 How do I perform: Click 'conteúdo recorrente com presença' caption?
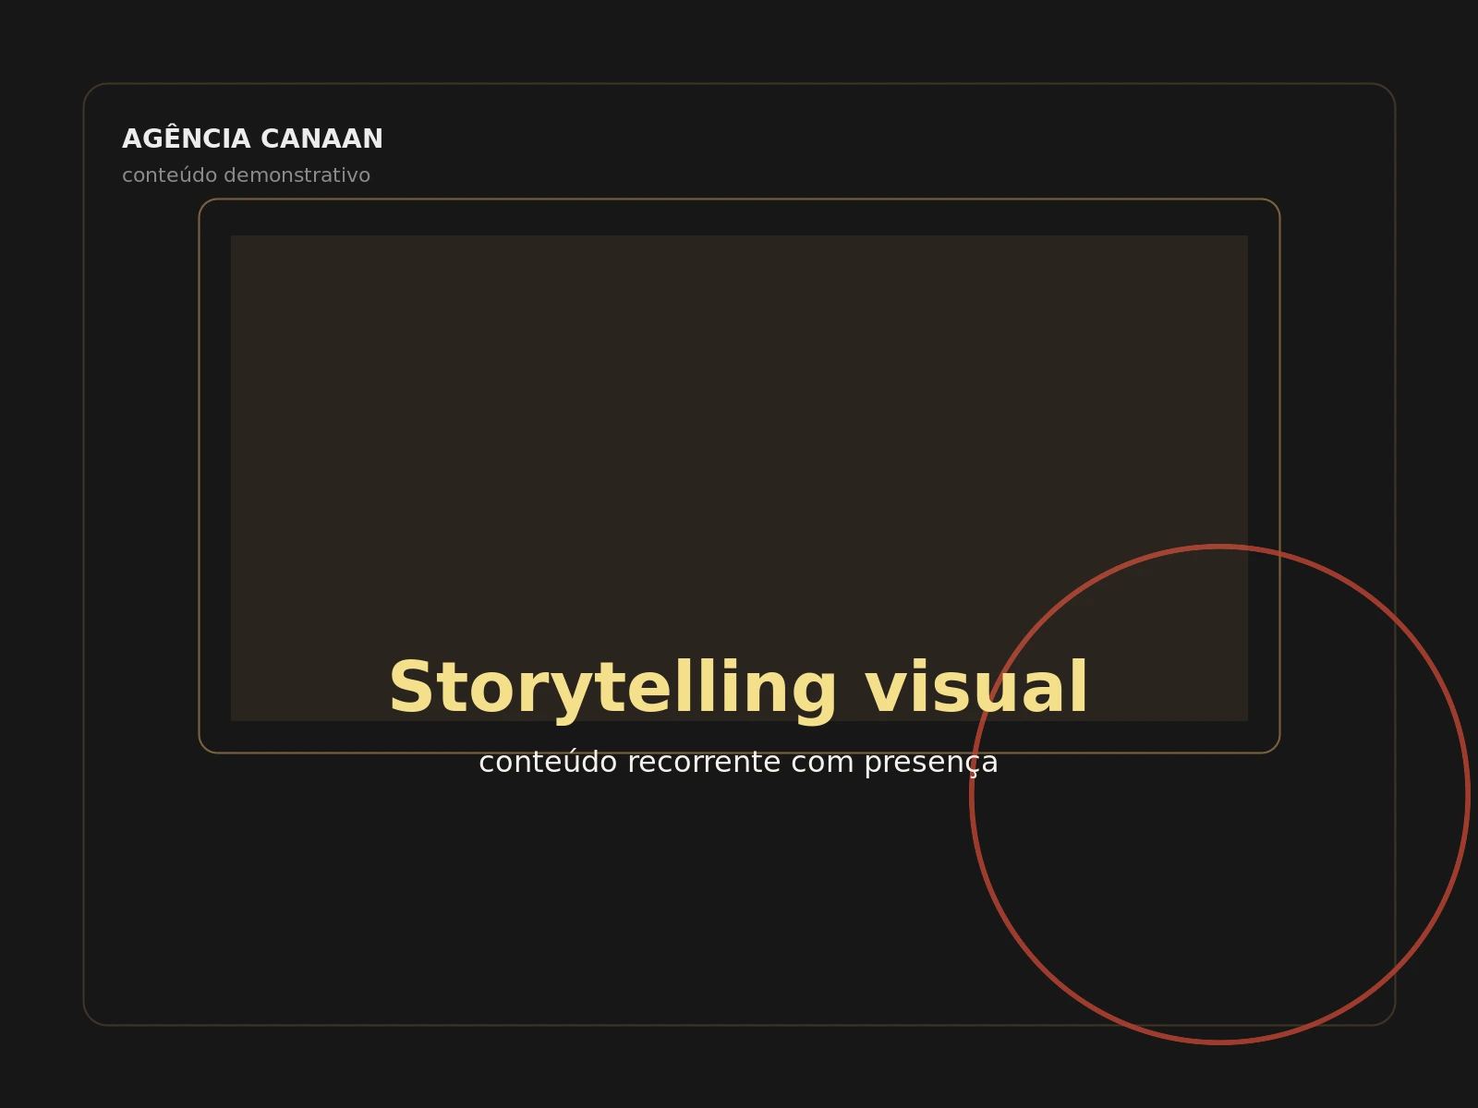point(738,763)
